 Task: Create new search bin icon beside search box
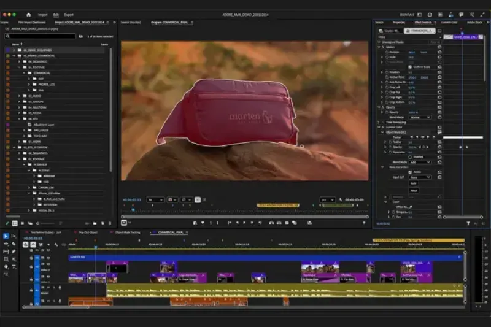click(81, 36)
